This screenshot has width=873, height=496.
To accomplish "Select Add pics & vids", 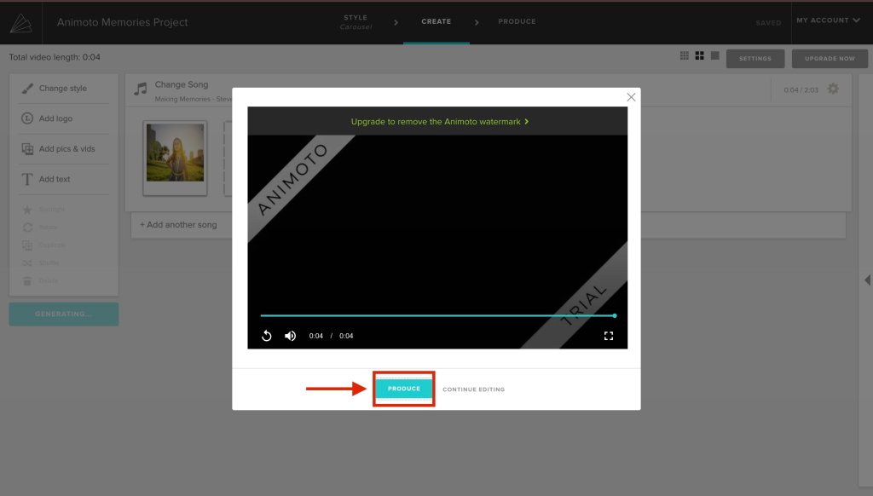I will point(58,148).
